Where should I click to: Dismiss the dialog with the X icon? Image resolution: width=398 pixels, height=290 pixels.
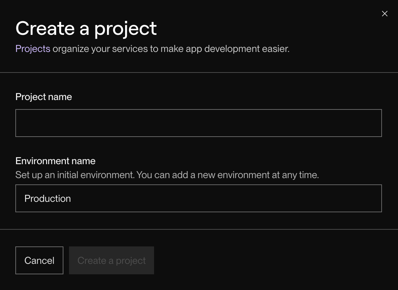[x=384, y=14]
